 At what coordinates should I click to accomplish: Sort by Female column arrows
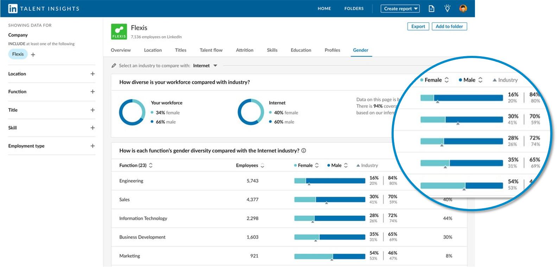coord(317,165)
